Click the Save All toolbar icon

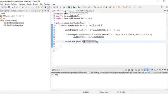point(6,7)
